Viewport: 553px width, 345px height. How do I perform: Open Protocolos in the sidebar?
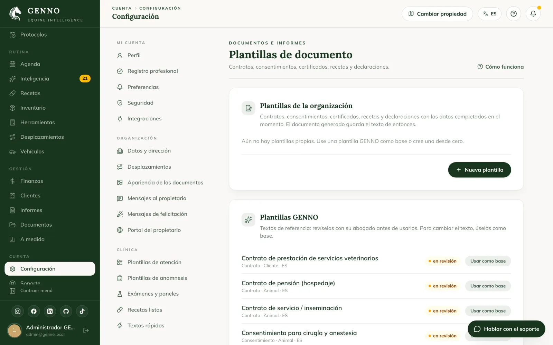click(50, 34)
